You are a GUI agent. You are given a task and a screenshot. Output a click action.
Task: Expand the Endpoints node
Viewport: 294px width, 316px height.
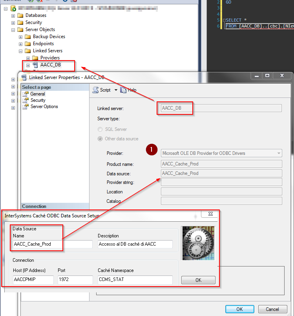[20, 44]
